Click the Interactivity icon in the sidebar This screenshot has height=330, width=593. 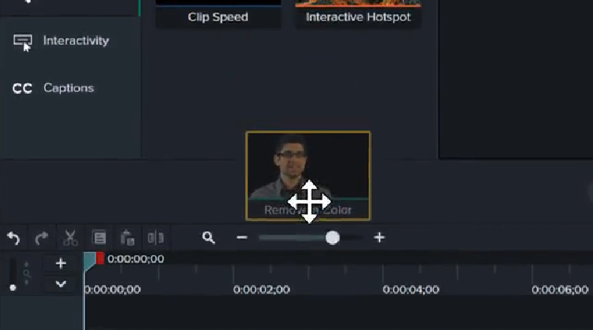click(x=22, y=43)
